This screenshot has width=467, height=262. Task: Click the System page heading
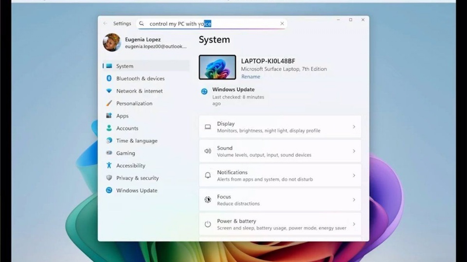pos(215,40)
